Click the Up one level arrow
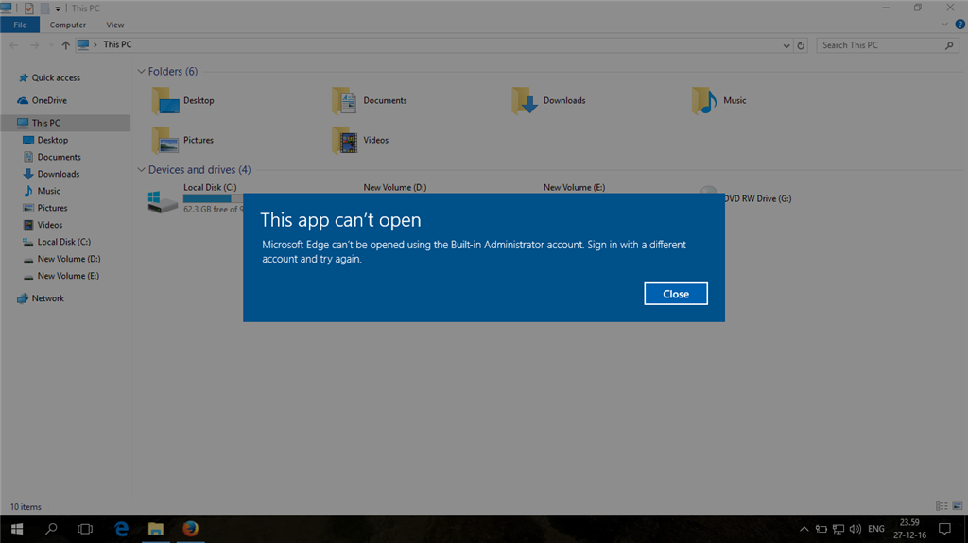The width and height of the screenshot is (968, 543). click(x=65, y=45)
